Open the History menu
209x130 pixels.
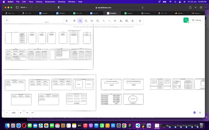pos(39,2)
